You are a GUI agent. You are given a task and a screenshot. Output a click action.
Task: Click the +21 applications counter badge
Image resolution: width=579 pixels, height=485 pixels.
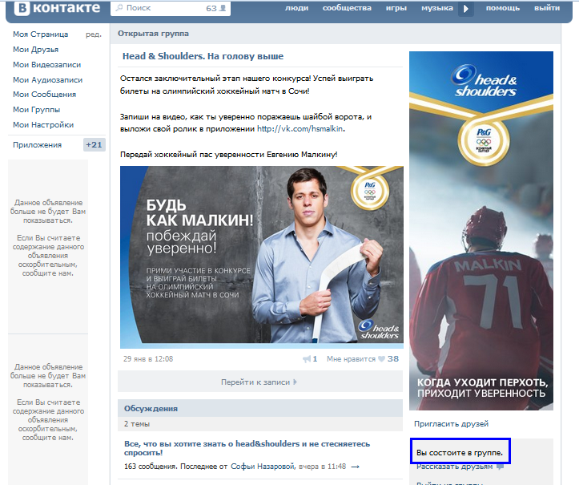coord(94,144)
